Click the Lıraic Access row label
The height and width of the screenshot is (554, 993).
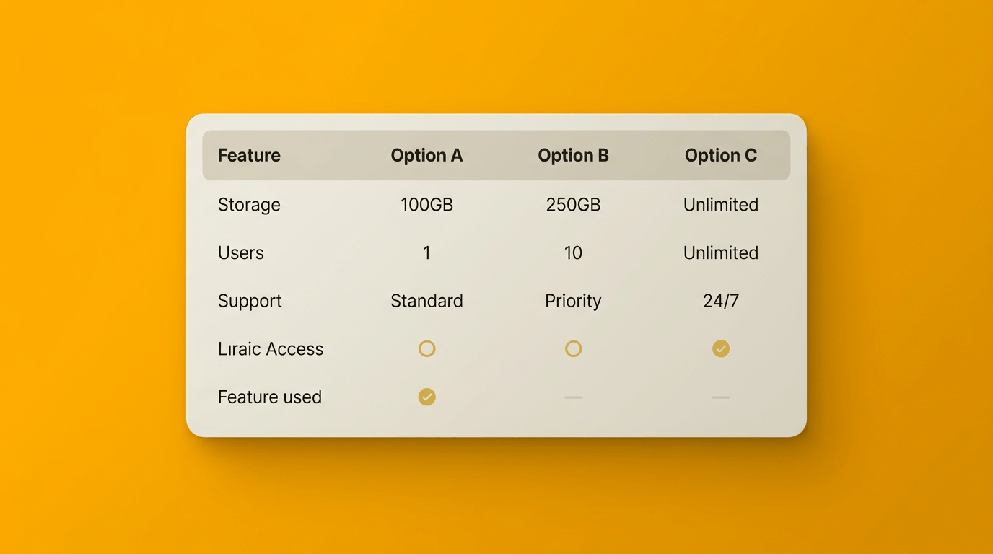click(x=271, y=349)
